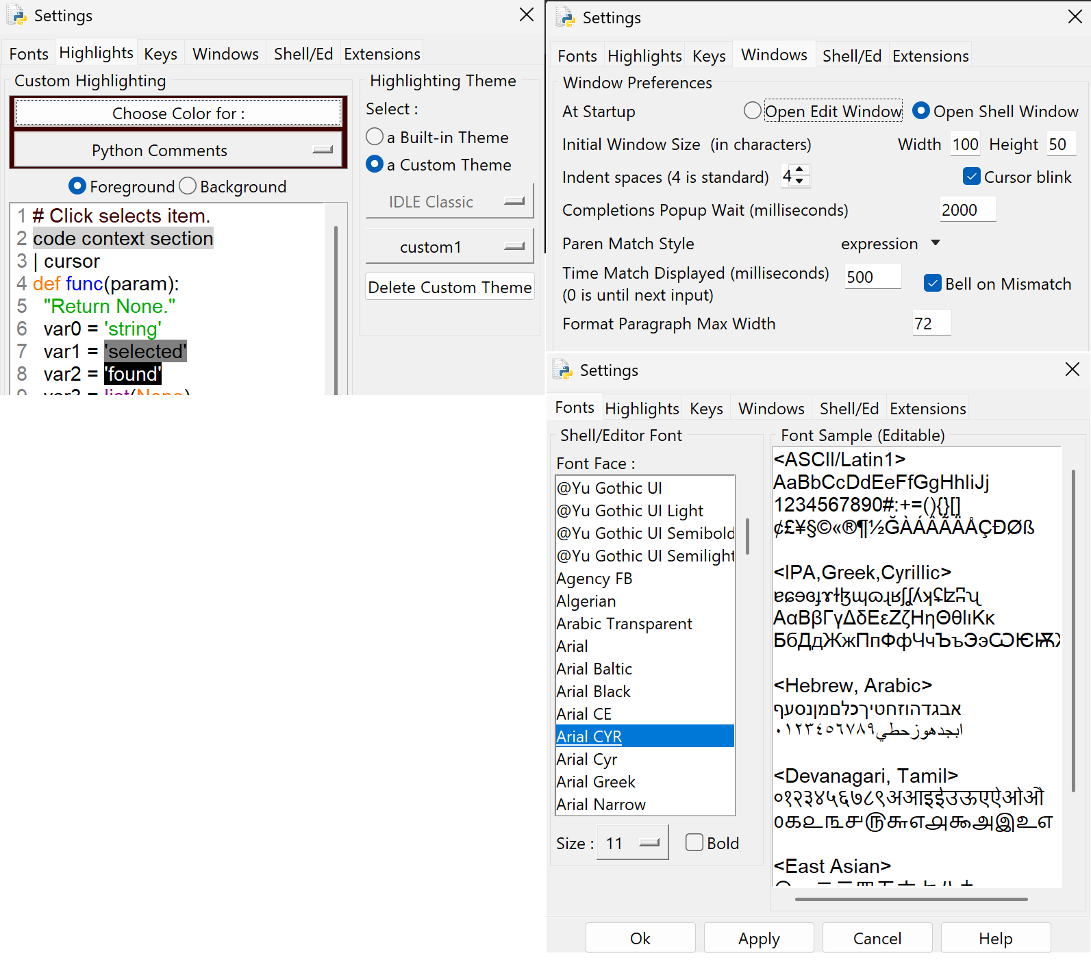1091x960 pixels.
Task: Toggle the Cursor blink checkbox
Action: point(971,177)
